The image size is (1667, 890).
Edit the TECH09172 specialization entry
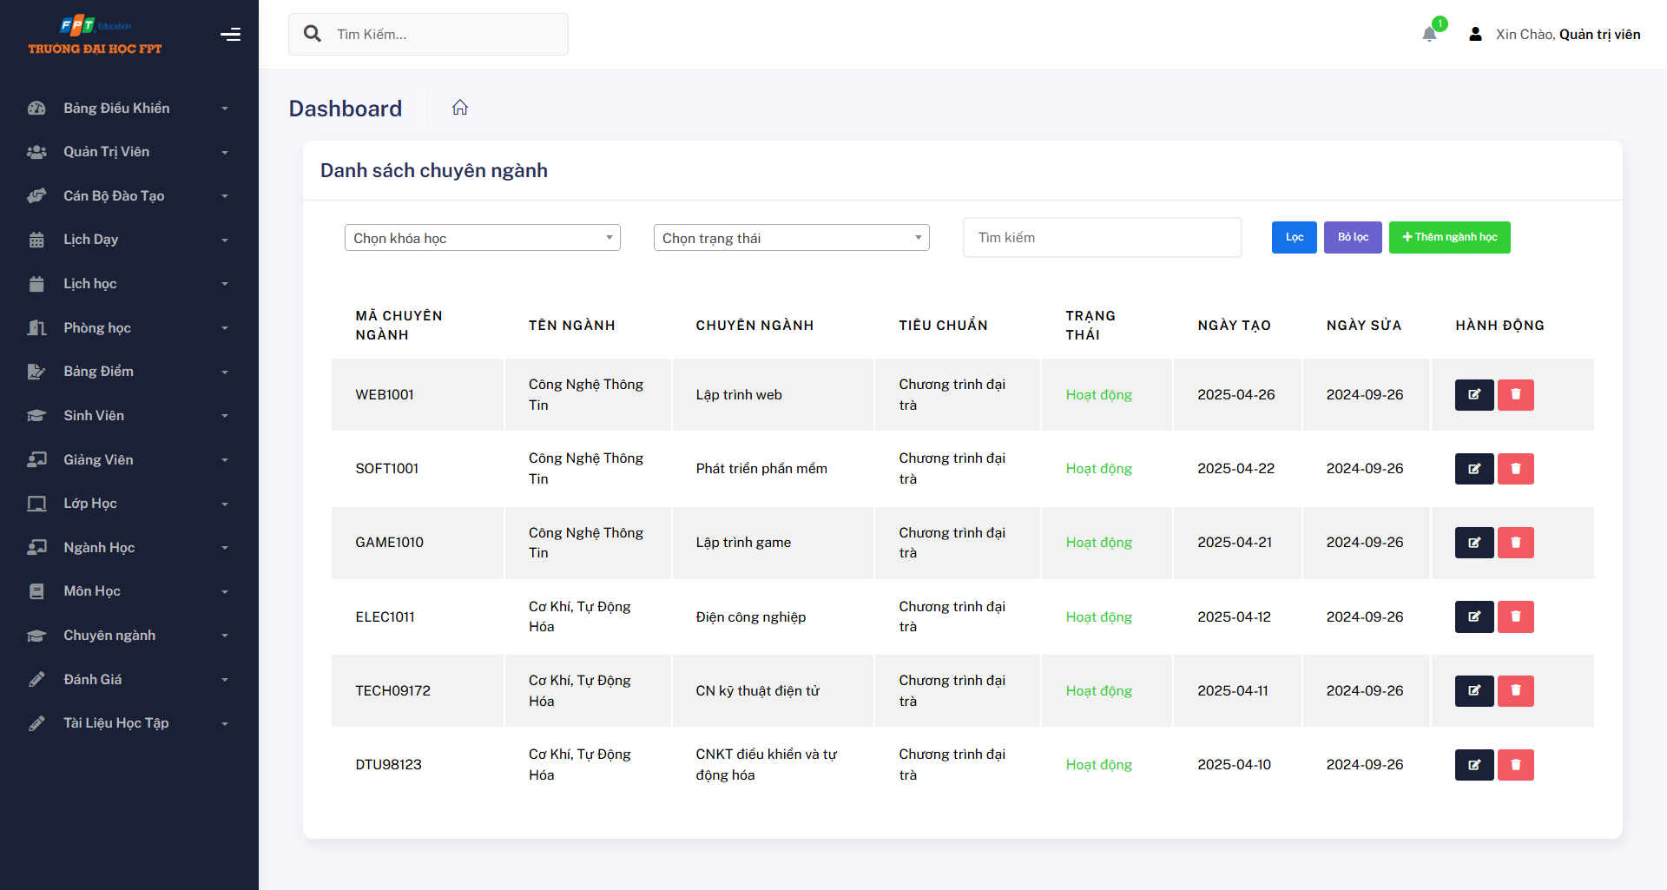pos(1473,691)
